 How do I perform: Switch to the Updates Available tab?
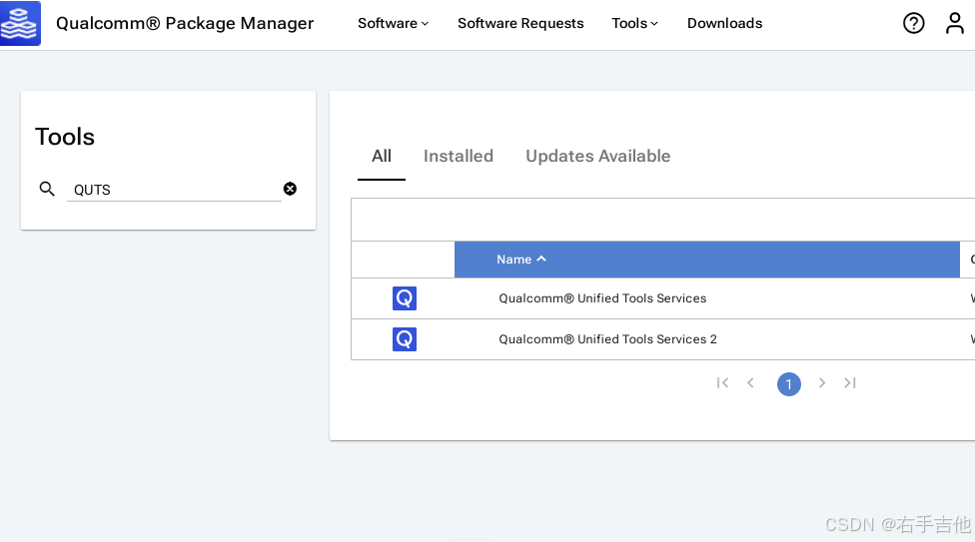coord(598,156)
